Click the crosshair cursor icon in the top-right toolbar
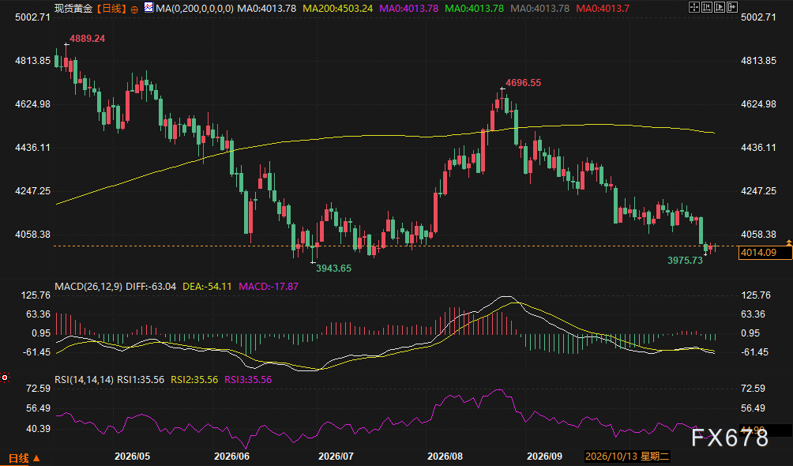 693,7
